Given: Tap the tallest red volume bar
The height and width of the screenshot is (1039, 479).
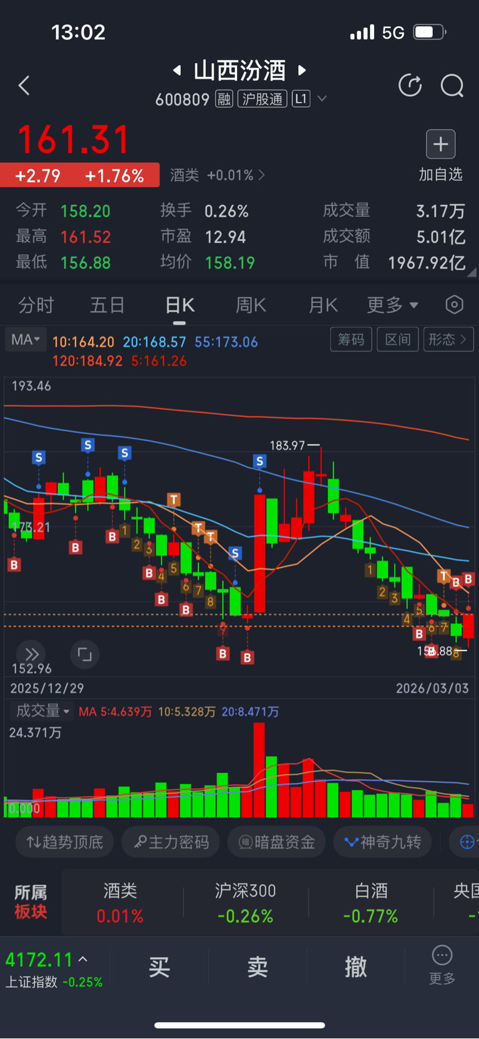Looking at the screenshot, I should coord(259,770).
